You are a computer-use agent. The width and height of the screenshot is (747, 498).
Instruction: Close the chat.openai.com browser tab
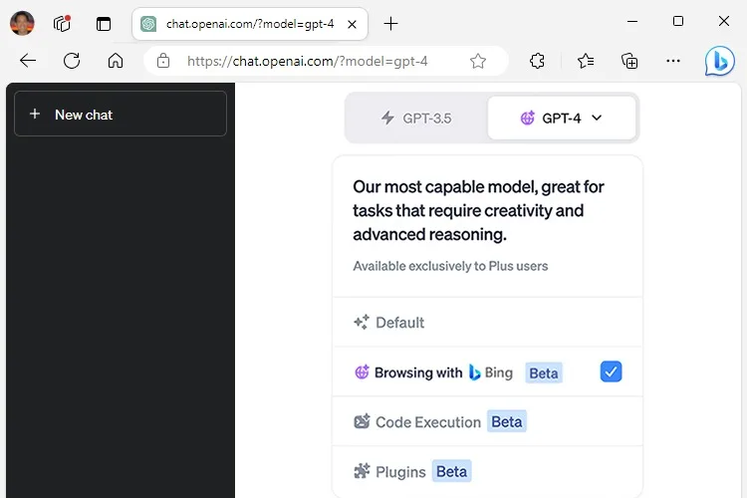(352, 24)
